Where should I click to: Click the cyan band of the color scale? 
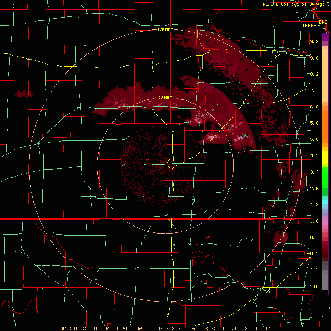pyautogui.click(x=325, y=202)
